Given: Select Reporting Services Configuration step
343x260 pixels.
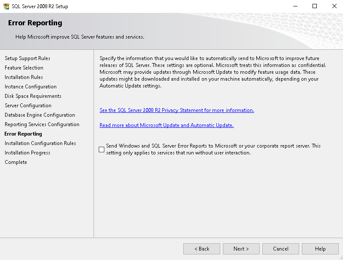Looking at the screenshot, I should [x=42, y=124].
